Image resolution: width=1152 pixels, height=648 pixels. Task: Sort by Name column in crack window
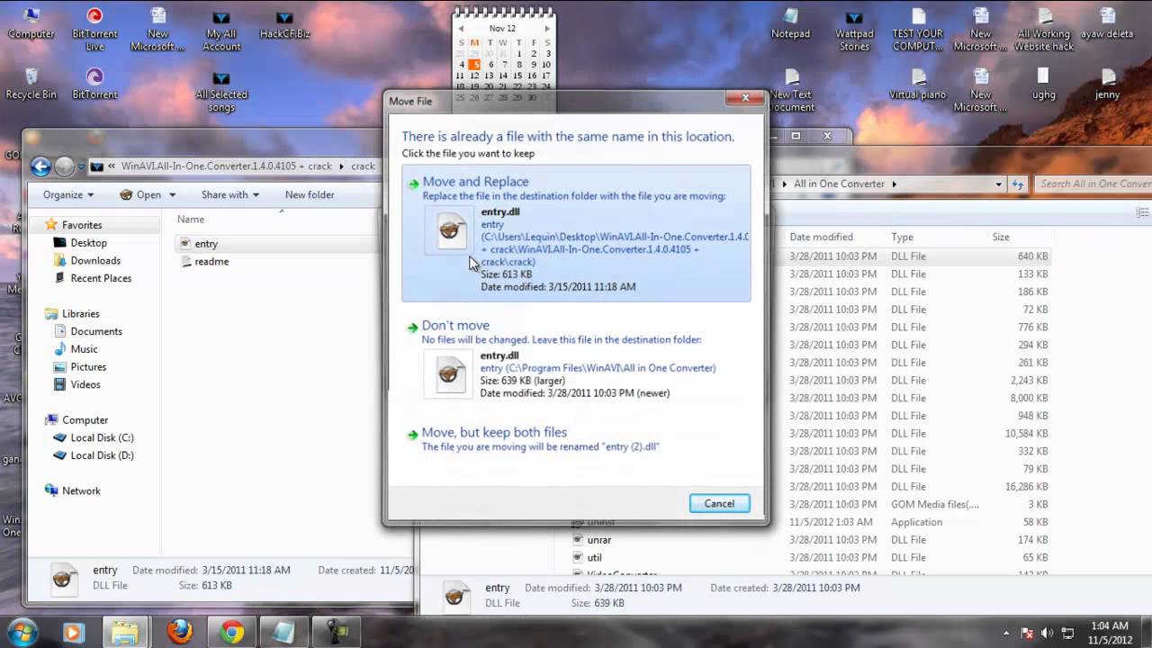click(x=190, y=220)
